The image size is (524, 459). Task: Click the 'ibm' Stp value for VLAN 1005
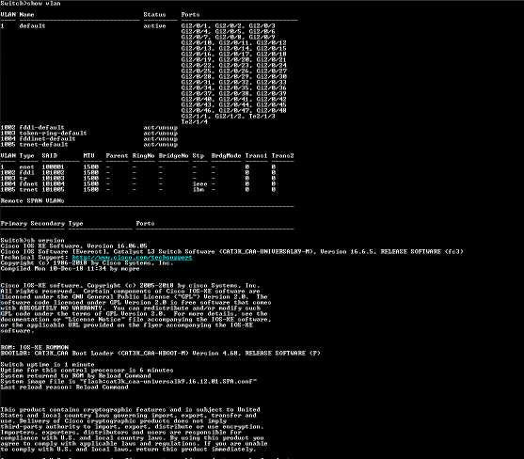[198, 189]
